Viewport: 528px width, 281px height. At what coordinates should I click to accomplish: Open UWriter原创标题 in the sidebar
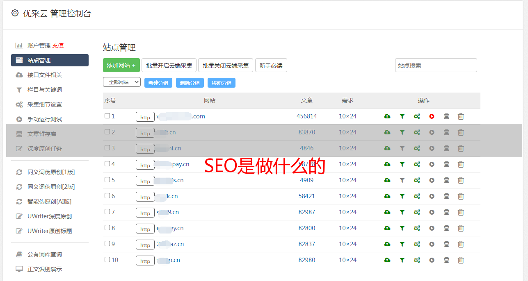pyautogui.click(x=50, y=231)
